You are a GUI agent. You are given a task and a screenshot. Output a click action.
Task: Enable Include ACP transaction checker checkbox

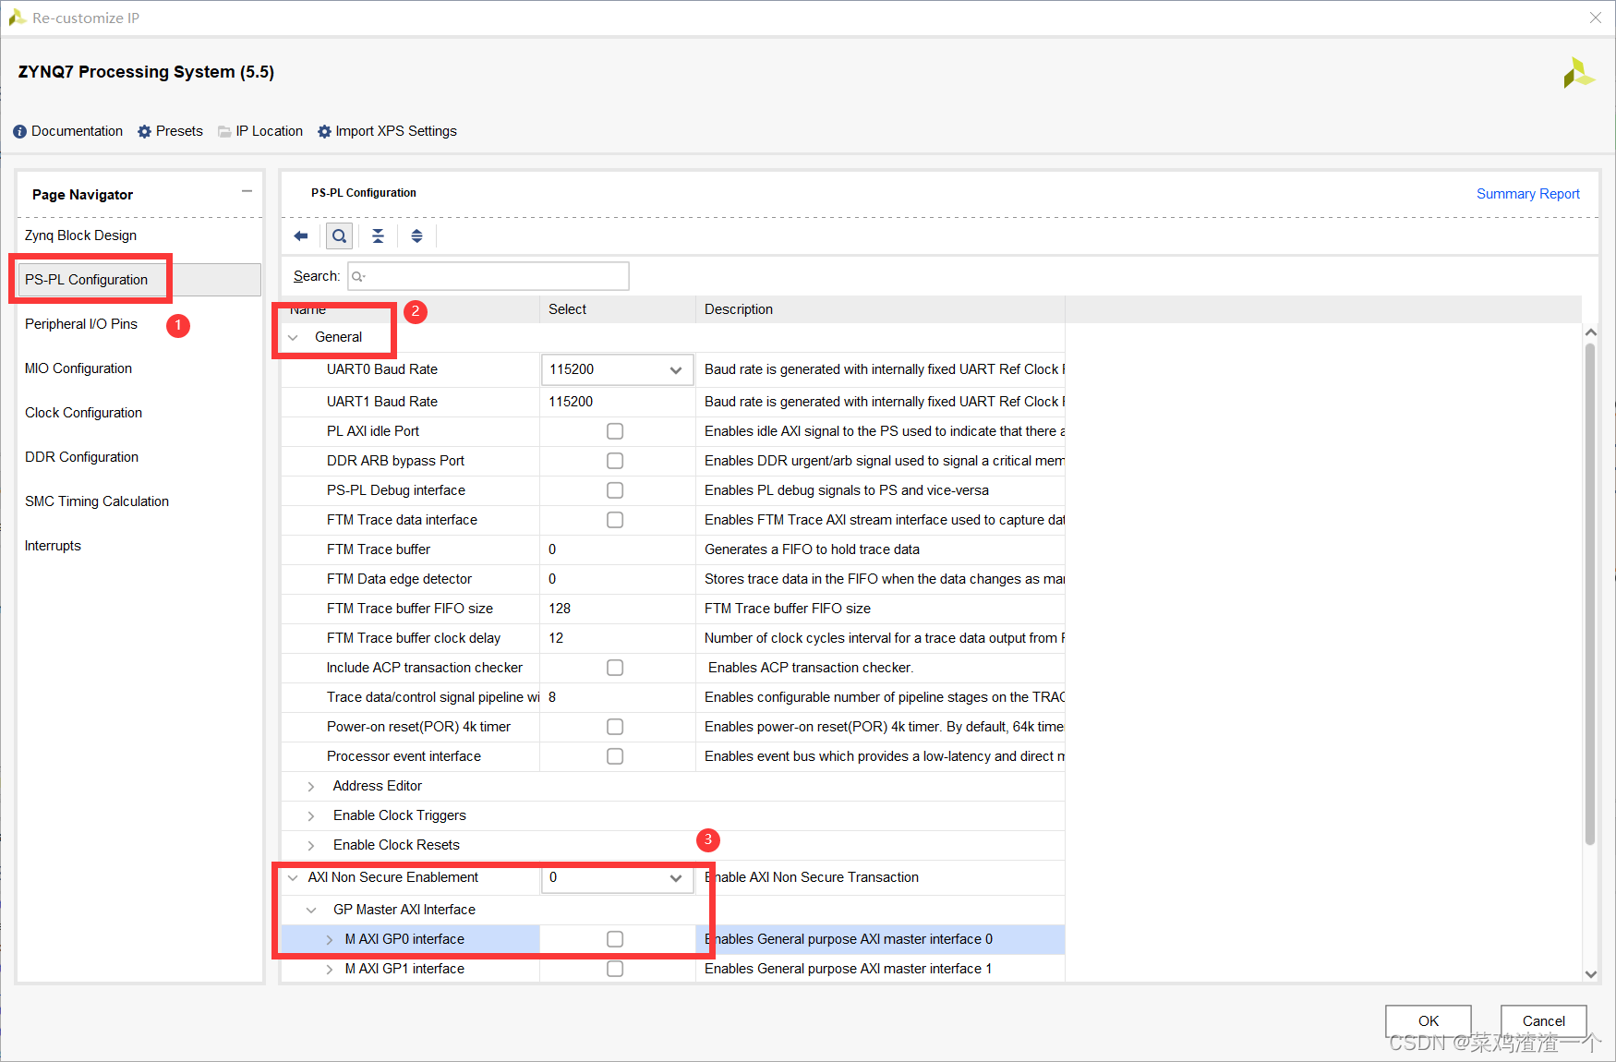[615, 668]
